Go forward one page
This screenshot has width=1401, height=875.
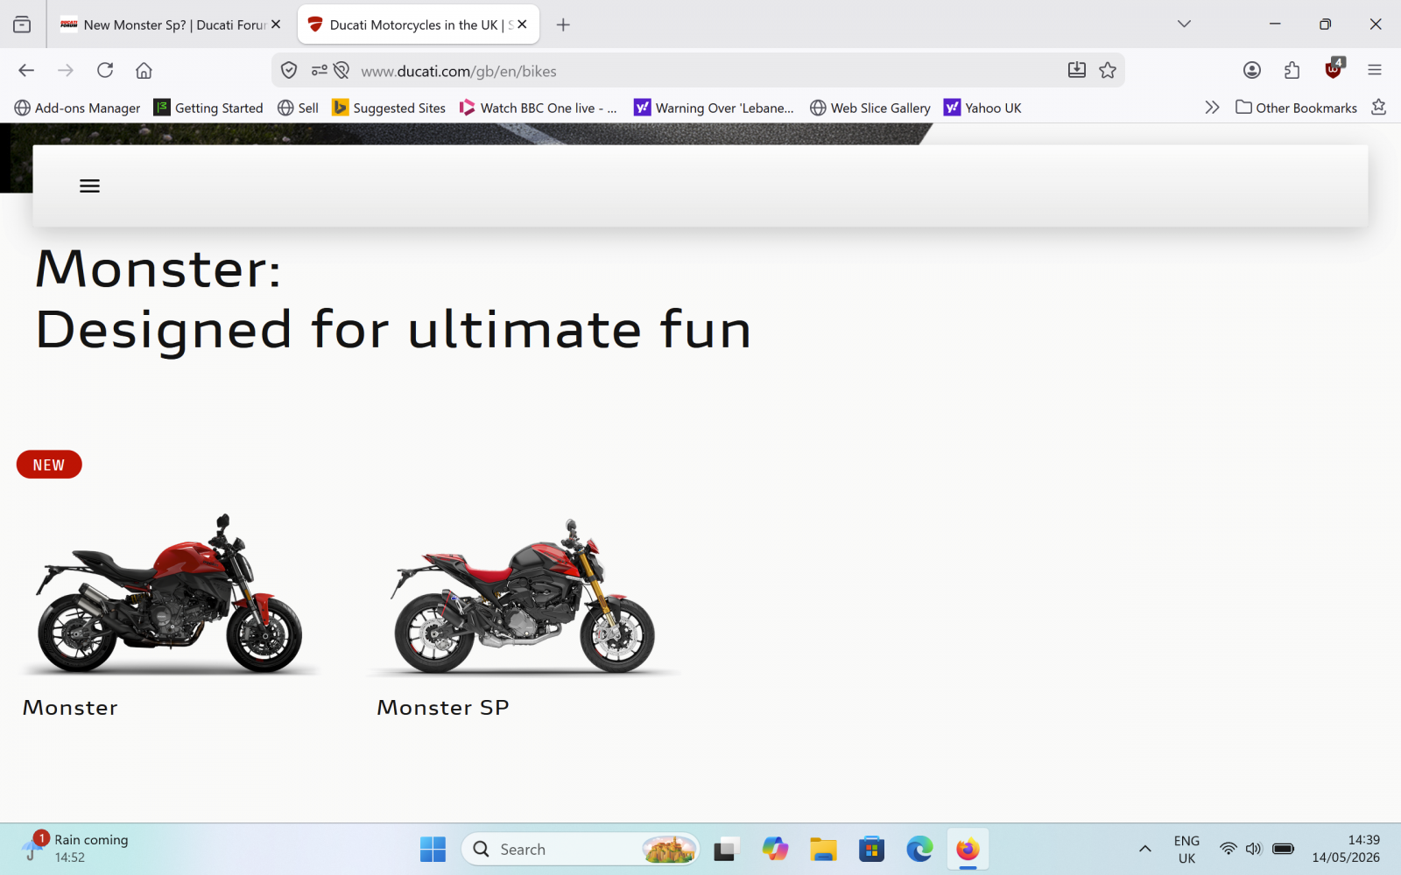66,70
